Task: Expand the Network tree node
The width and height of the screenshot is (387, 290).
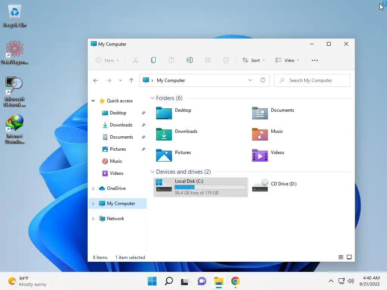Action: click(x=93, y=219)
